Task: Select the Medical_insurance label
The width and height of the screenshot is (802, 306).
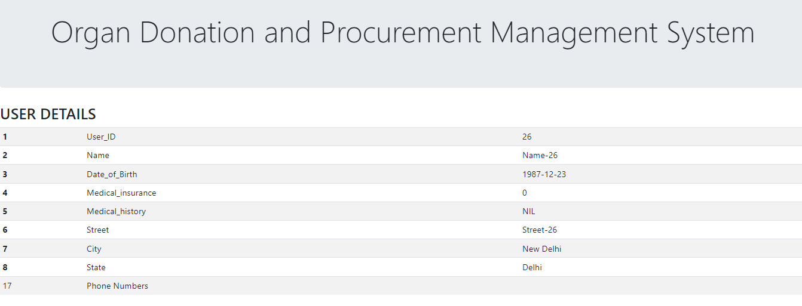Action: click(121, 193)
